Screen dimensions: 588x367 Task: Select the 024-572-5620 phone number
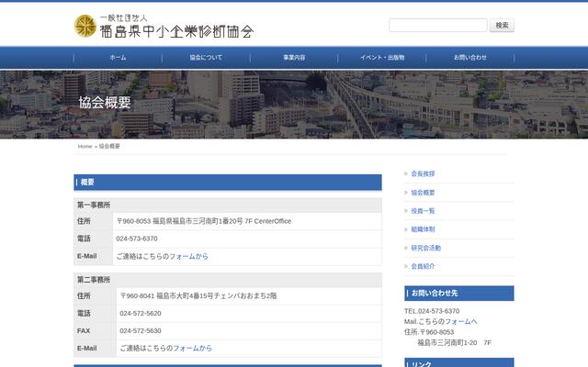coord(141,314)
